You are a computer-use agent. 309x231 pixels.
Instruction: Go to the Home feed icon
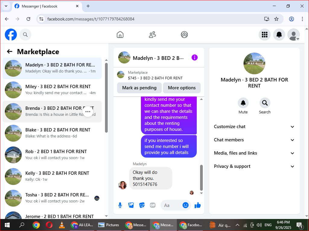tap(120, 35)
